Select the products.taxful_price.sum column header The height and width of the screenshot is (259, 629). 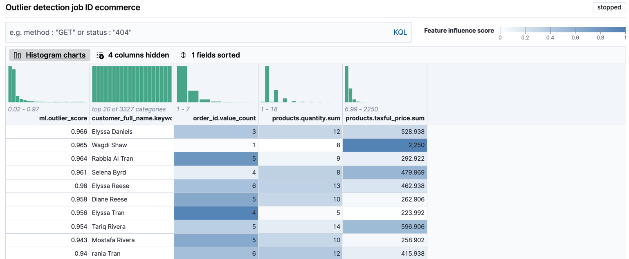(x=384, y=118)
